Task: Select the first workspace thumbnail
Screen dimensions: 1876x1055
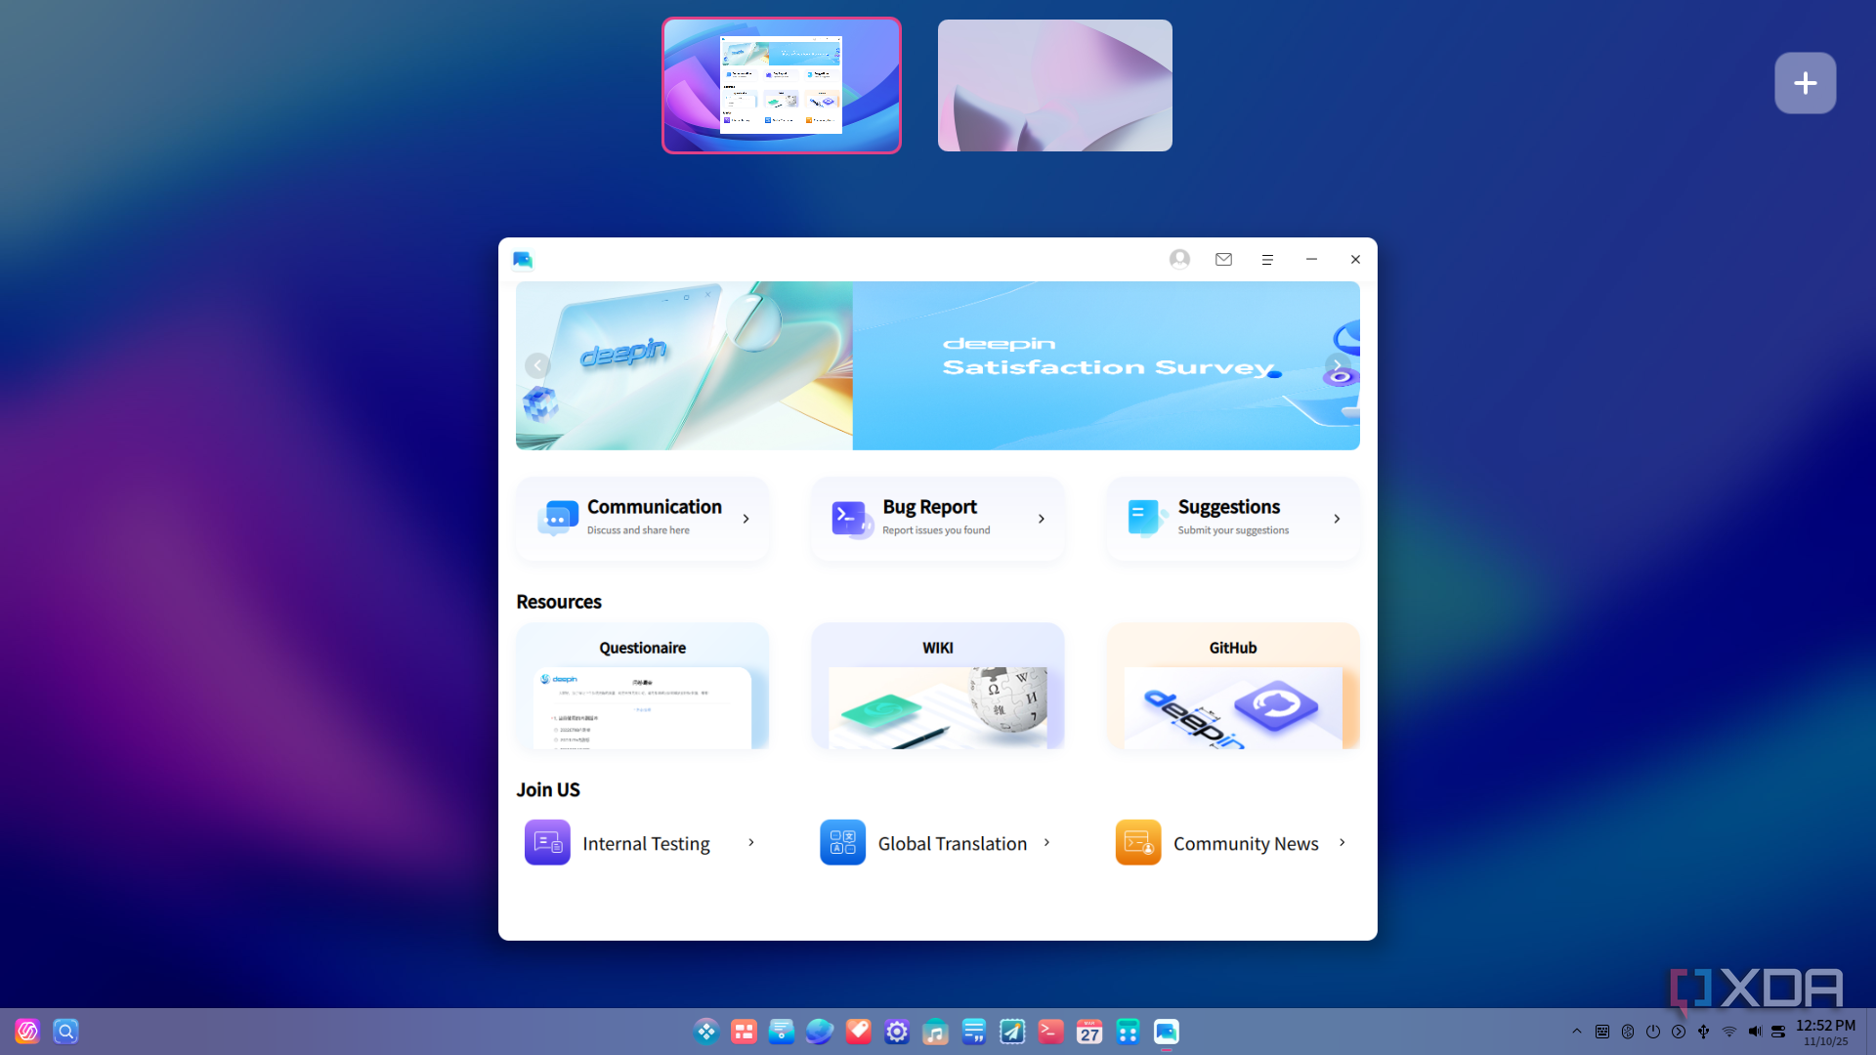Action: pos(782,86)
